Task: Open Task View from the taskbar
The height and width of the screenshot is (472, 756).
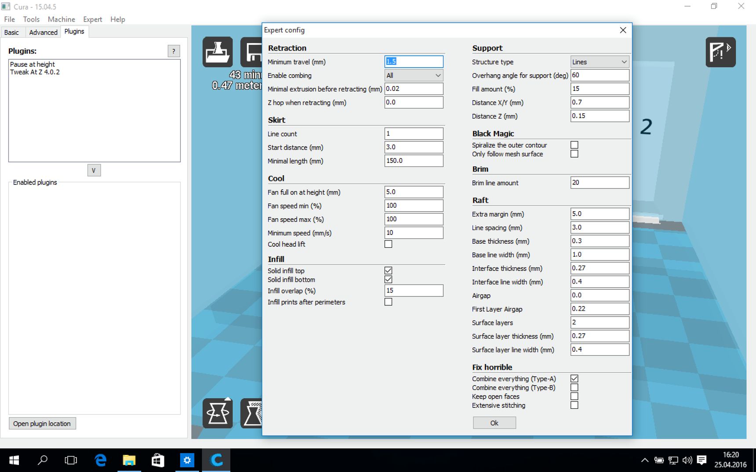Action: [x=71, y=460]
